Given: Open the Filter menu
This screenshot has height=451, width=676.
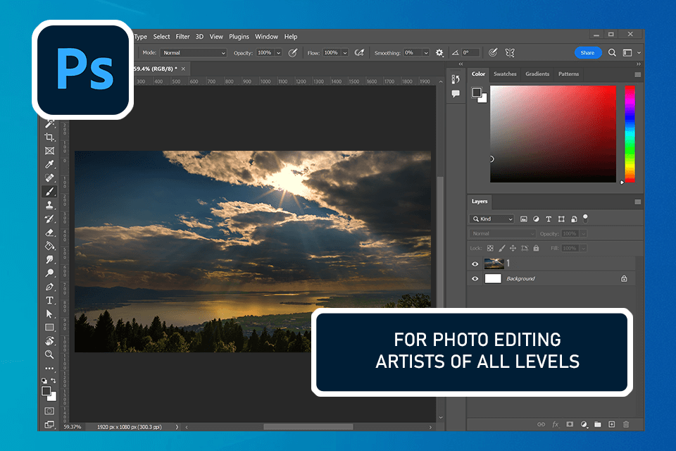Looking at the screenshot, I should click(x=182, y=37).
